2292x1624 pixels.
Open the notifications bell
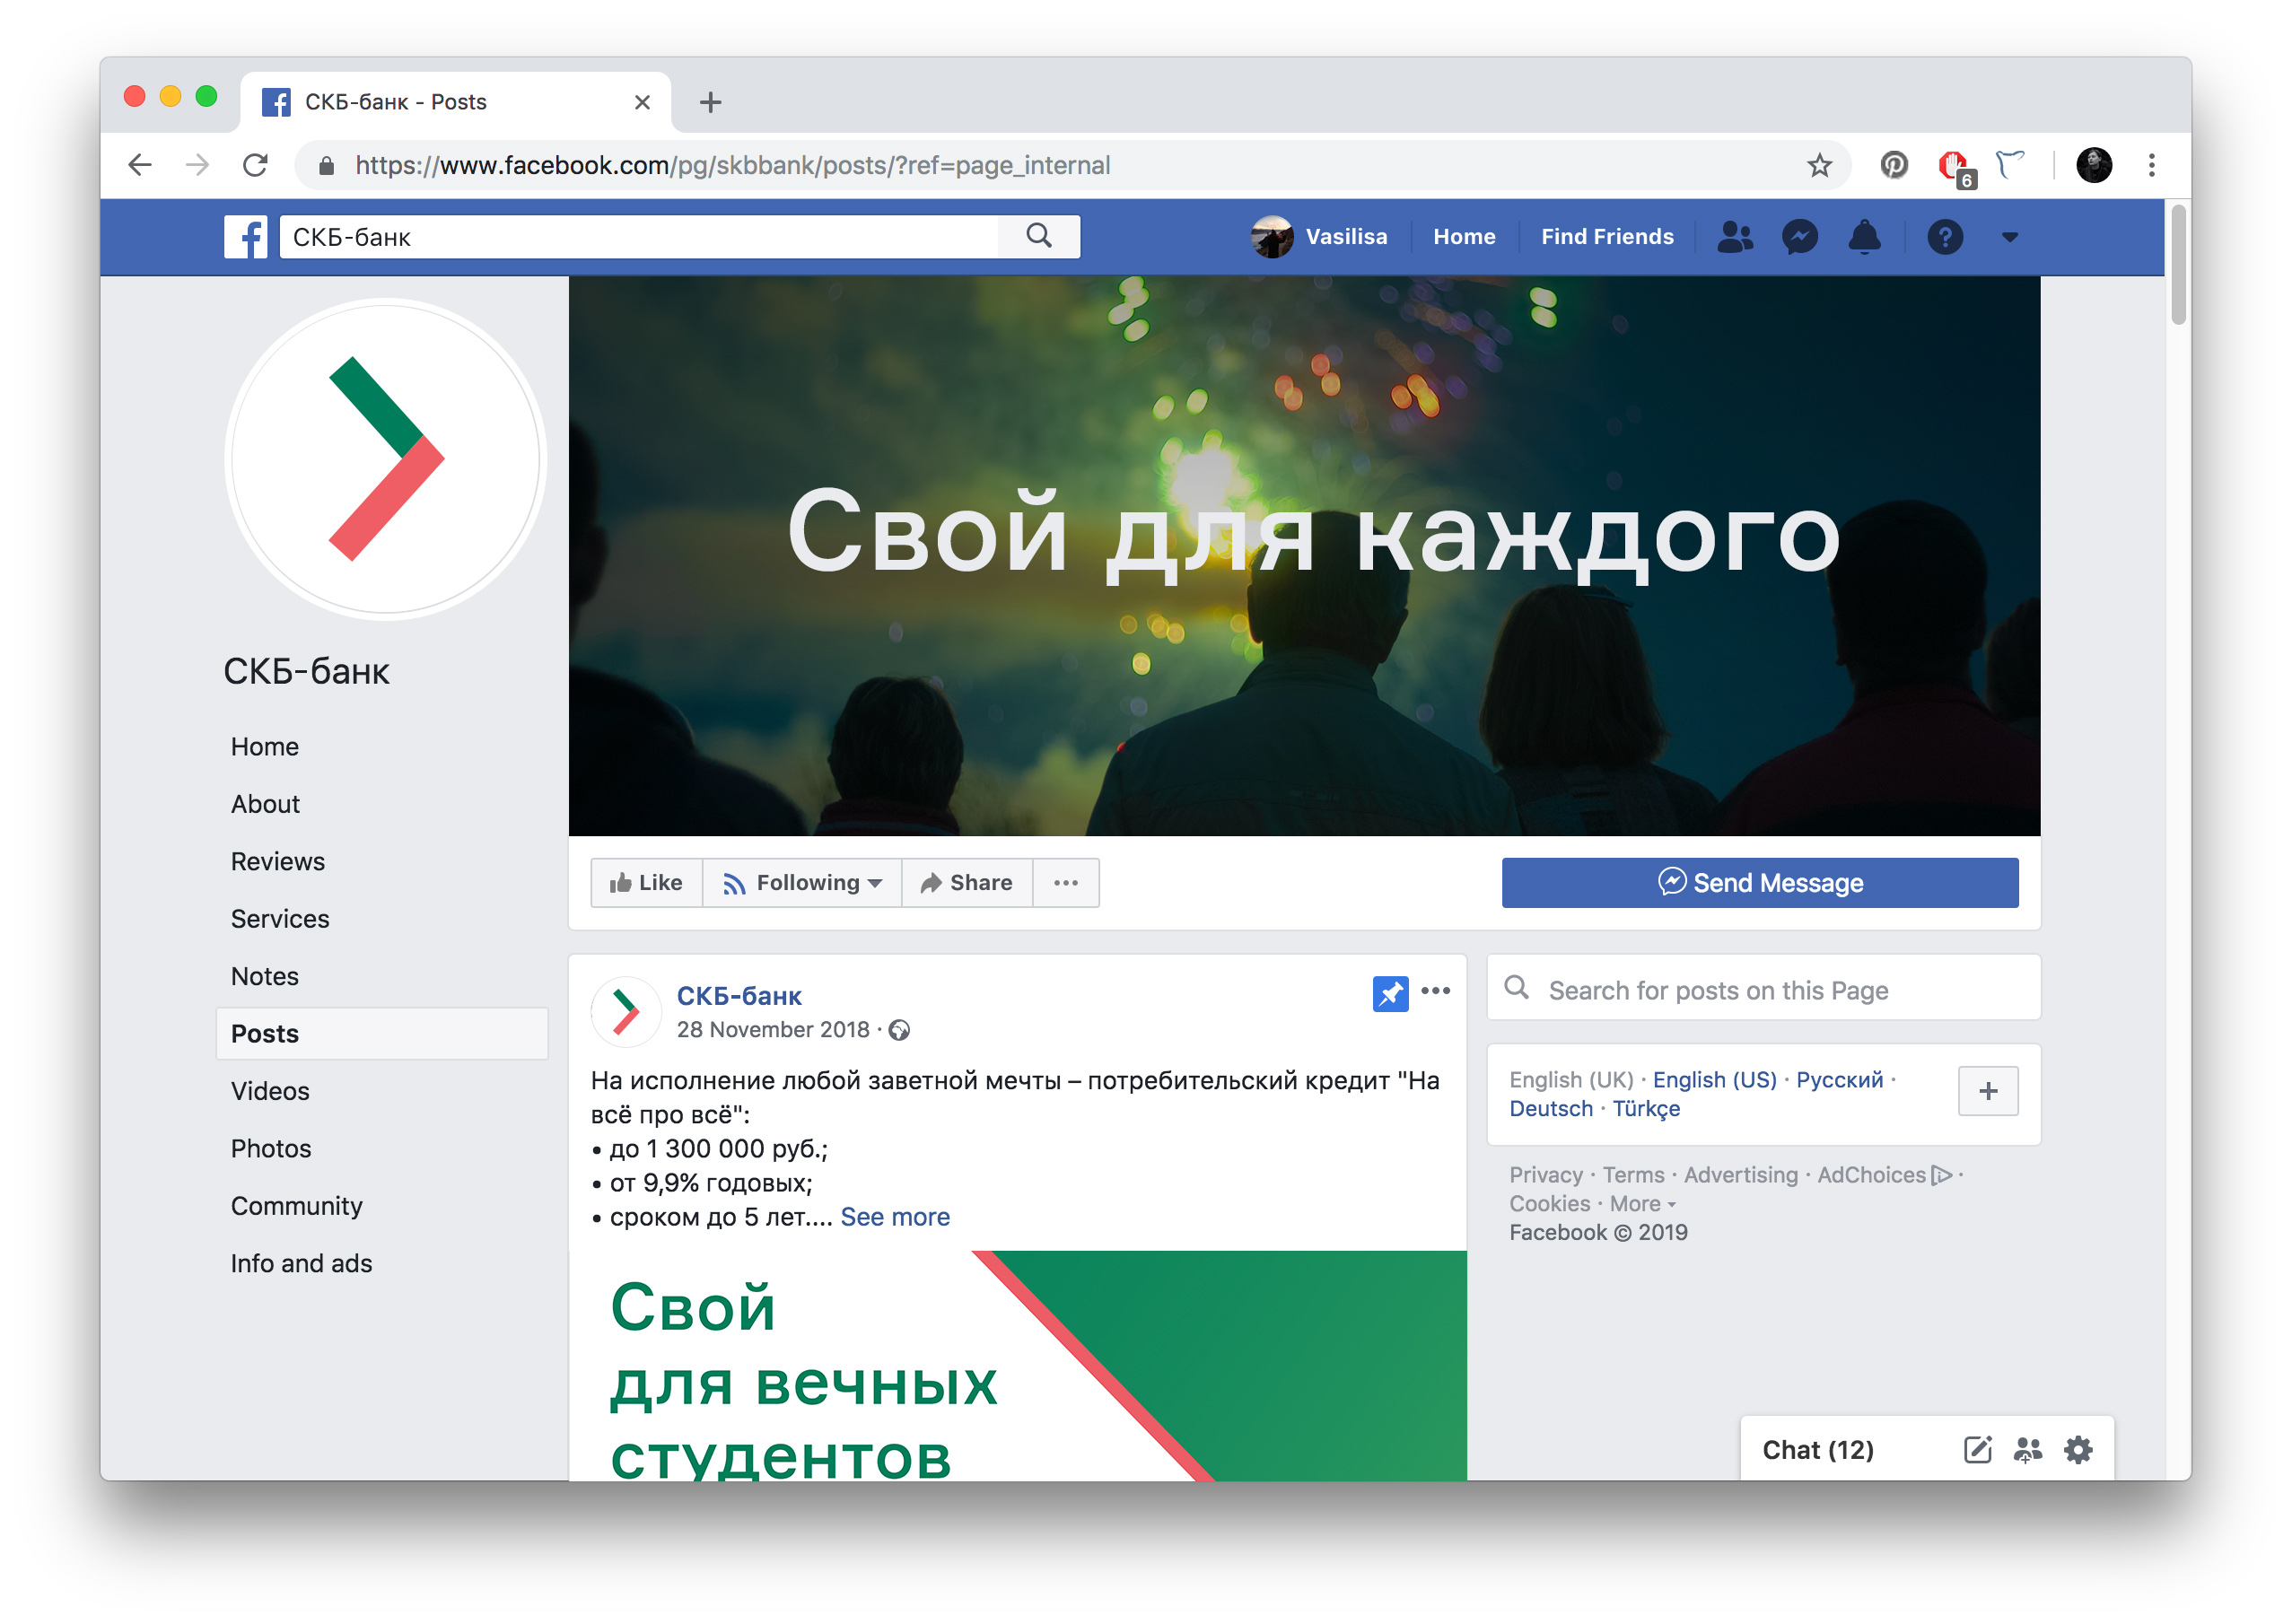click(1864, 237)
